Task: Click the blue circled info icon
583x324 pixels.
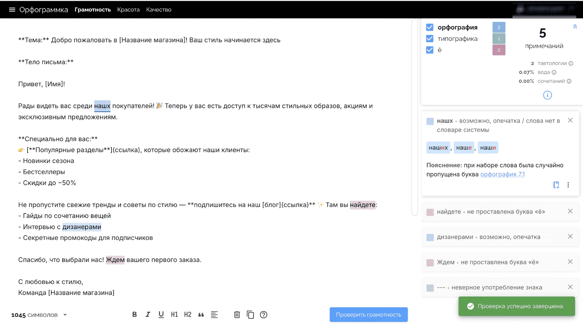Action: coord(547,95)
